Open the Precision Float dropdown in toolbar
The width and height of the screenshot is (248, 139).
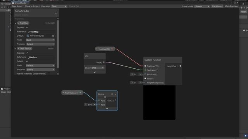click(x=59, y=6)
